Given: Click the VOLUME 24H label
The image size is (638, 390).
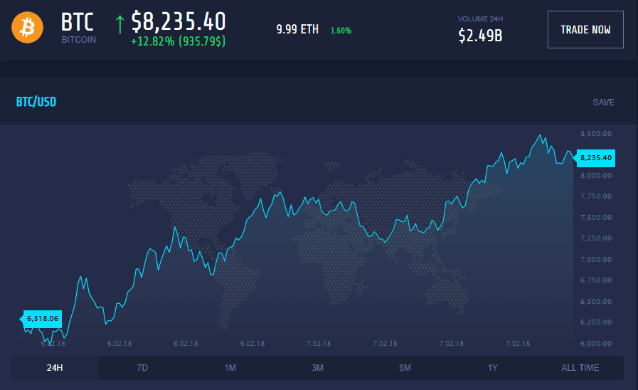Looking at the screenshot, I should point(480,19).
